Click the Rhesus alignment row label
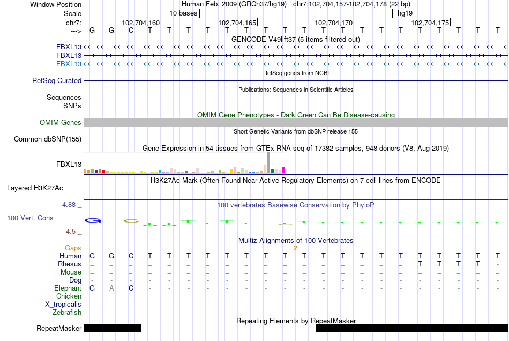Screen dimensions: 509x341 70,264
